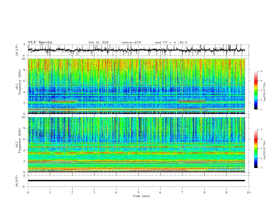This screenshot has height=216, width=280.
Task: Click the "VLF Spectra" title text
Action: 40,42
